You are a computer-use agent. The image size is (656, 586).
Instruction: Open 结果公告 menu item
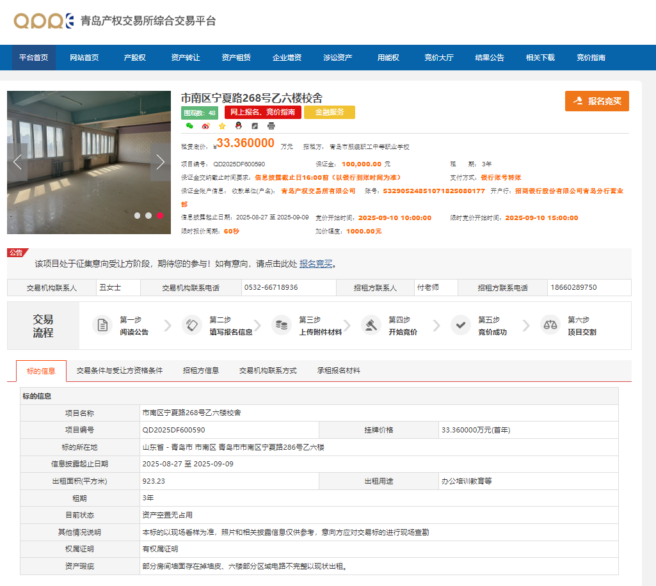490,58
